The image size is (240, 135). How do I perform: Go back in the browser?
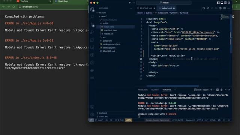click(x=3, y=7)
